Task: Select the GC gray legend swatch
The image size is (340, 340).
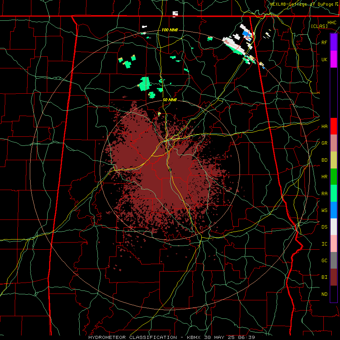Action: pos(334,260)
